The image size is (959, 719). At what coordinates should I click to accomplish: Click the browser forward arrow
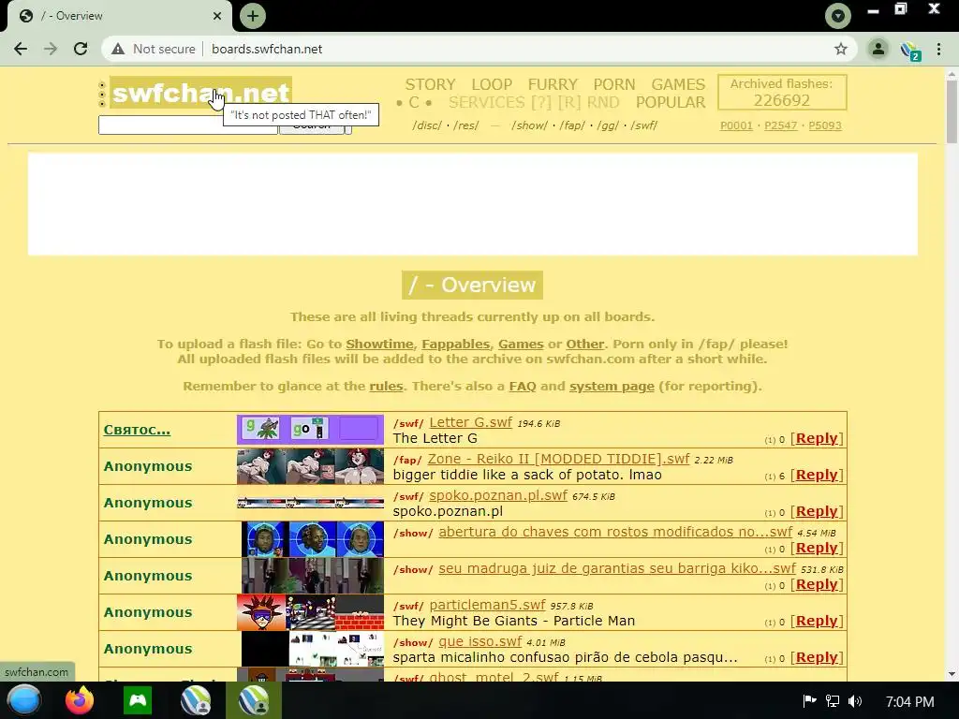51,49
